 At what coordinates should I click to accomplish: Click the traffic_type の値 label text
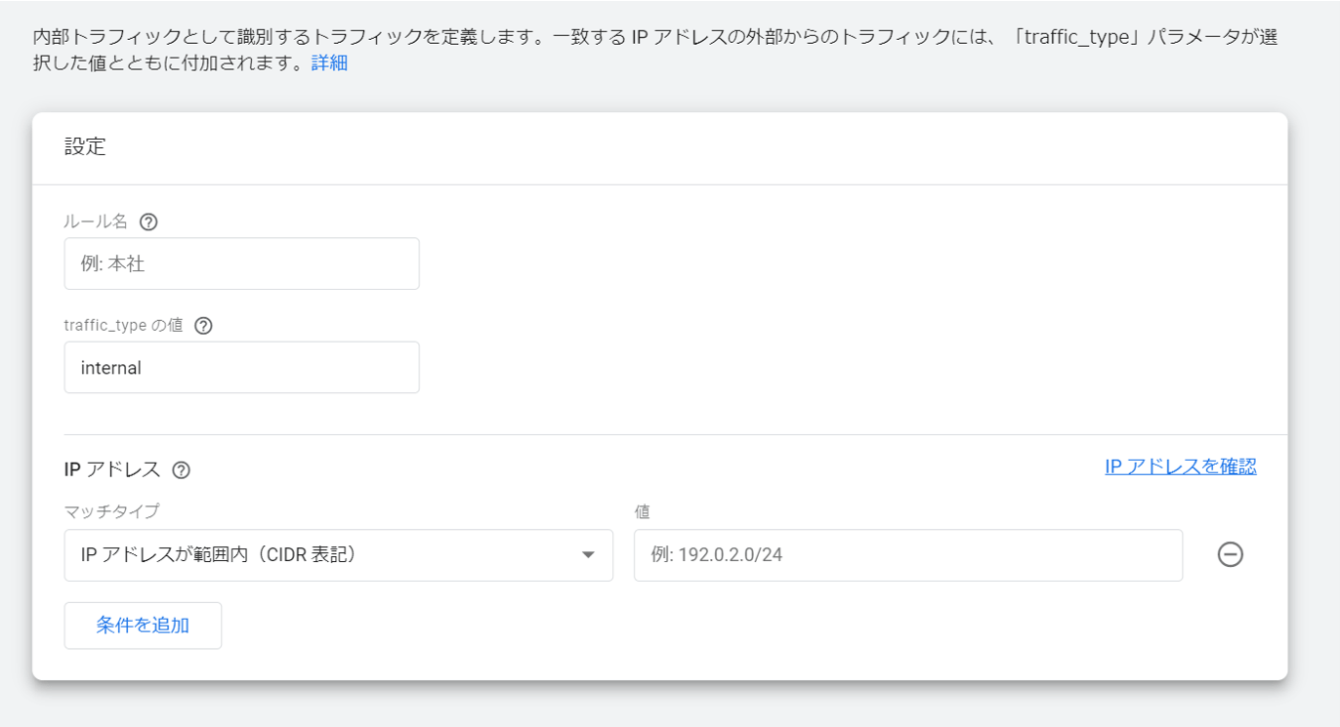pos(123,326)
